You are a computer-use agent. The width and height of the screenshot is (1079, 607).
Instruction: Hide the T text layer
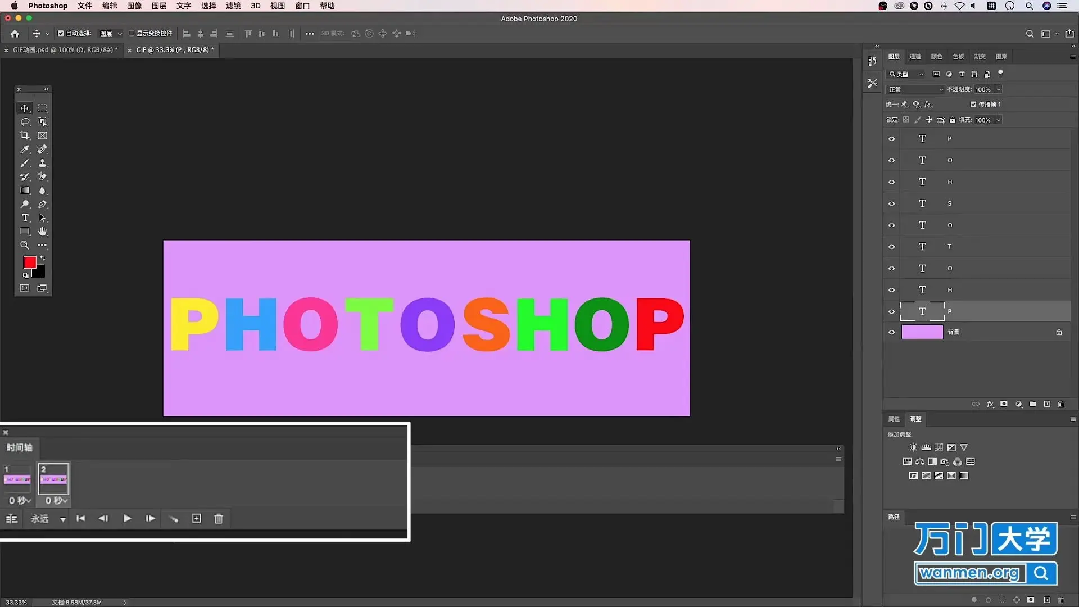(x=891, y=247)
